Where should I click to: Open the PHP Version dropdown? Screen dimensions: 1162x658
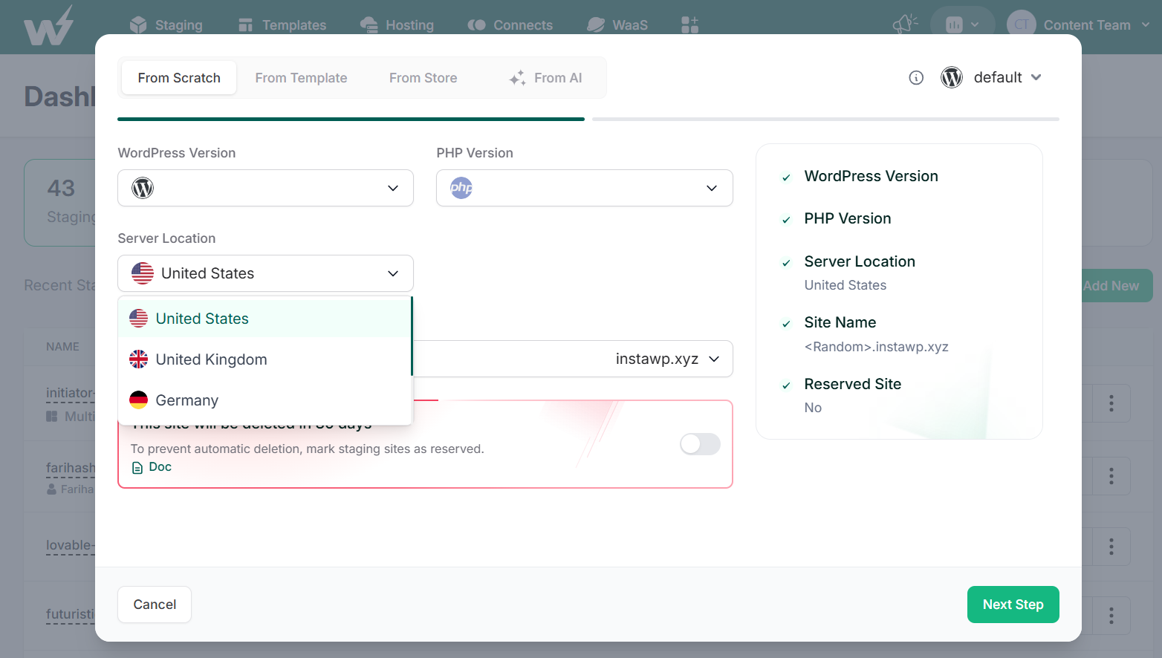click(585, 188)
